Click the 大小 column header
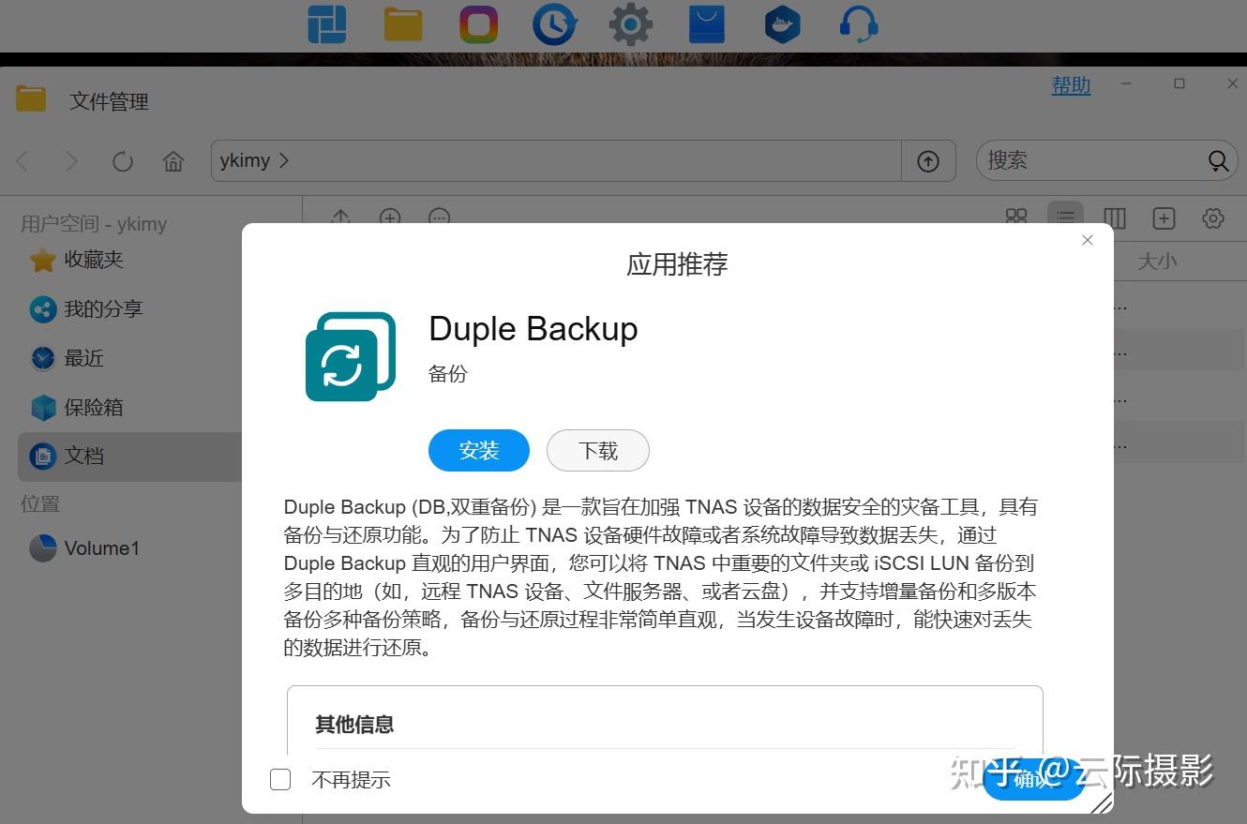 pos(1157,262)
